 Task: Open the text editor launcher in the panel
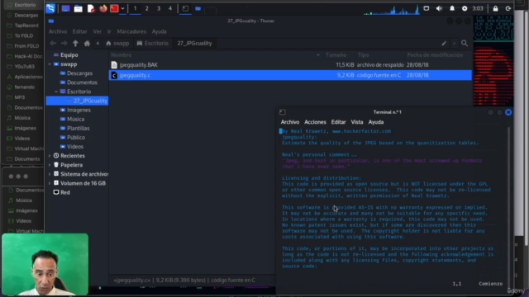tap(91, 8)
